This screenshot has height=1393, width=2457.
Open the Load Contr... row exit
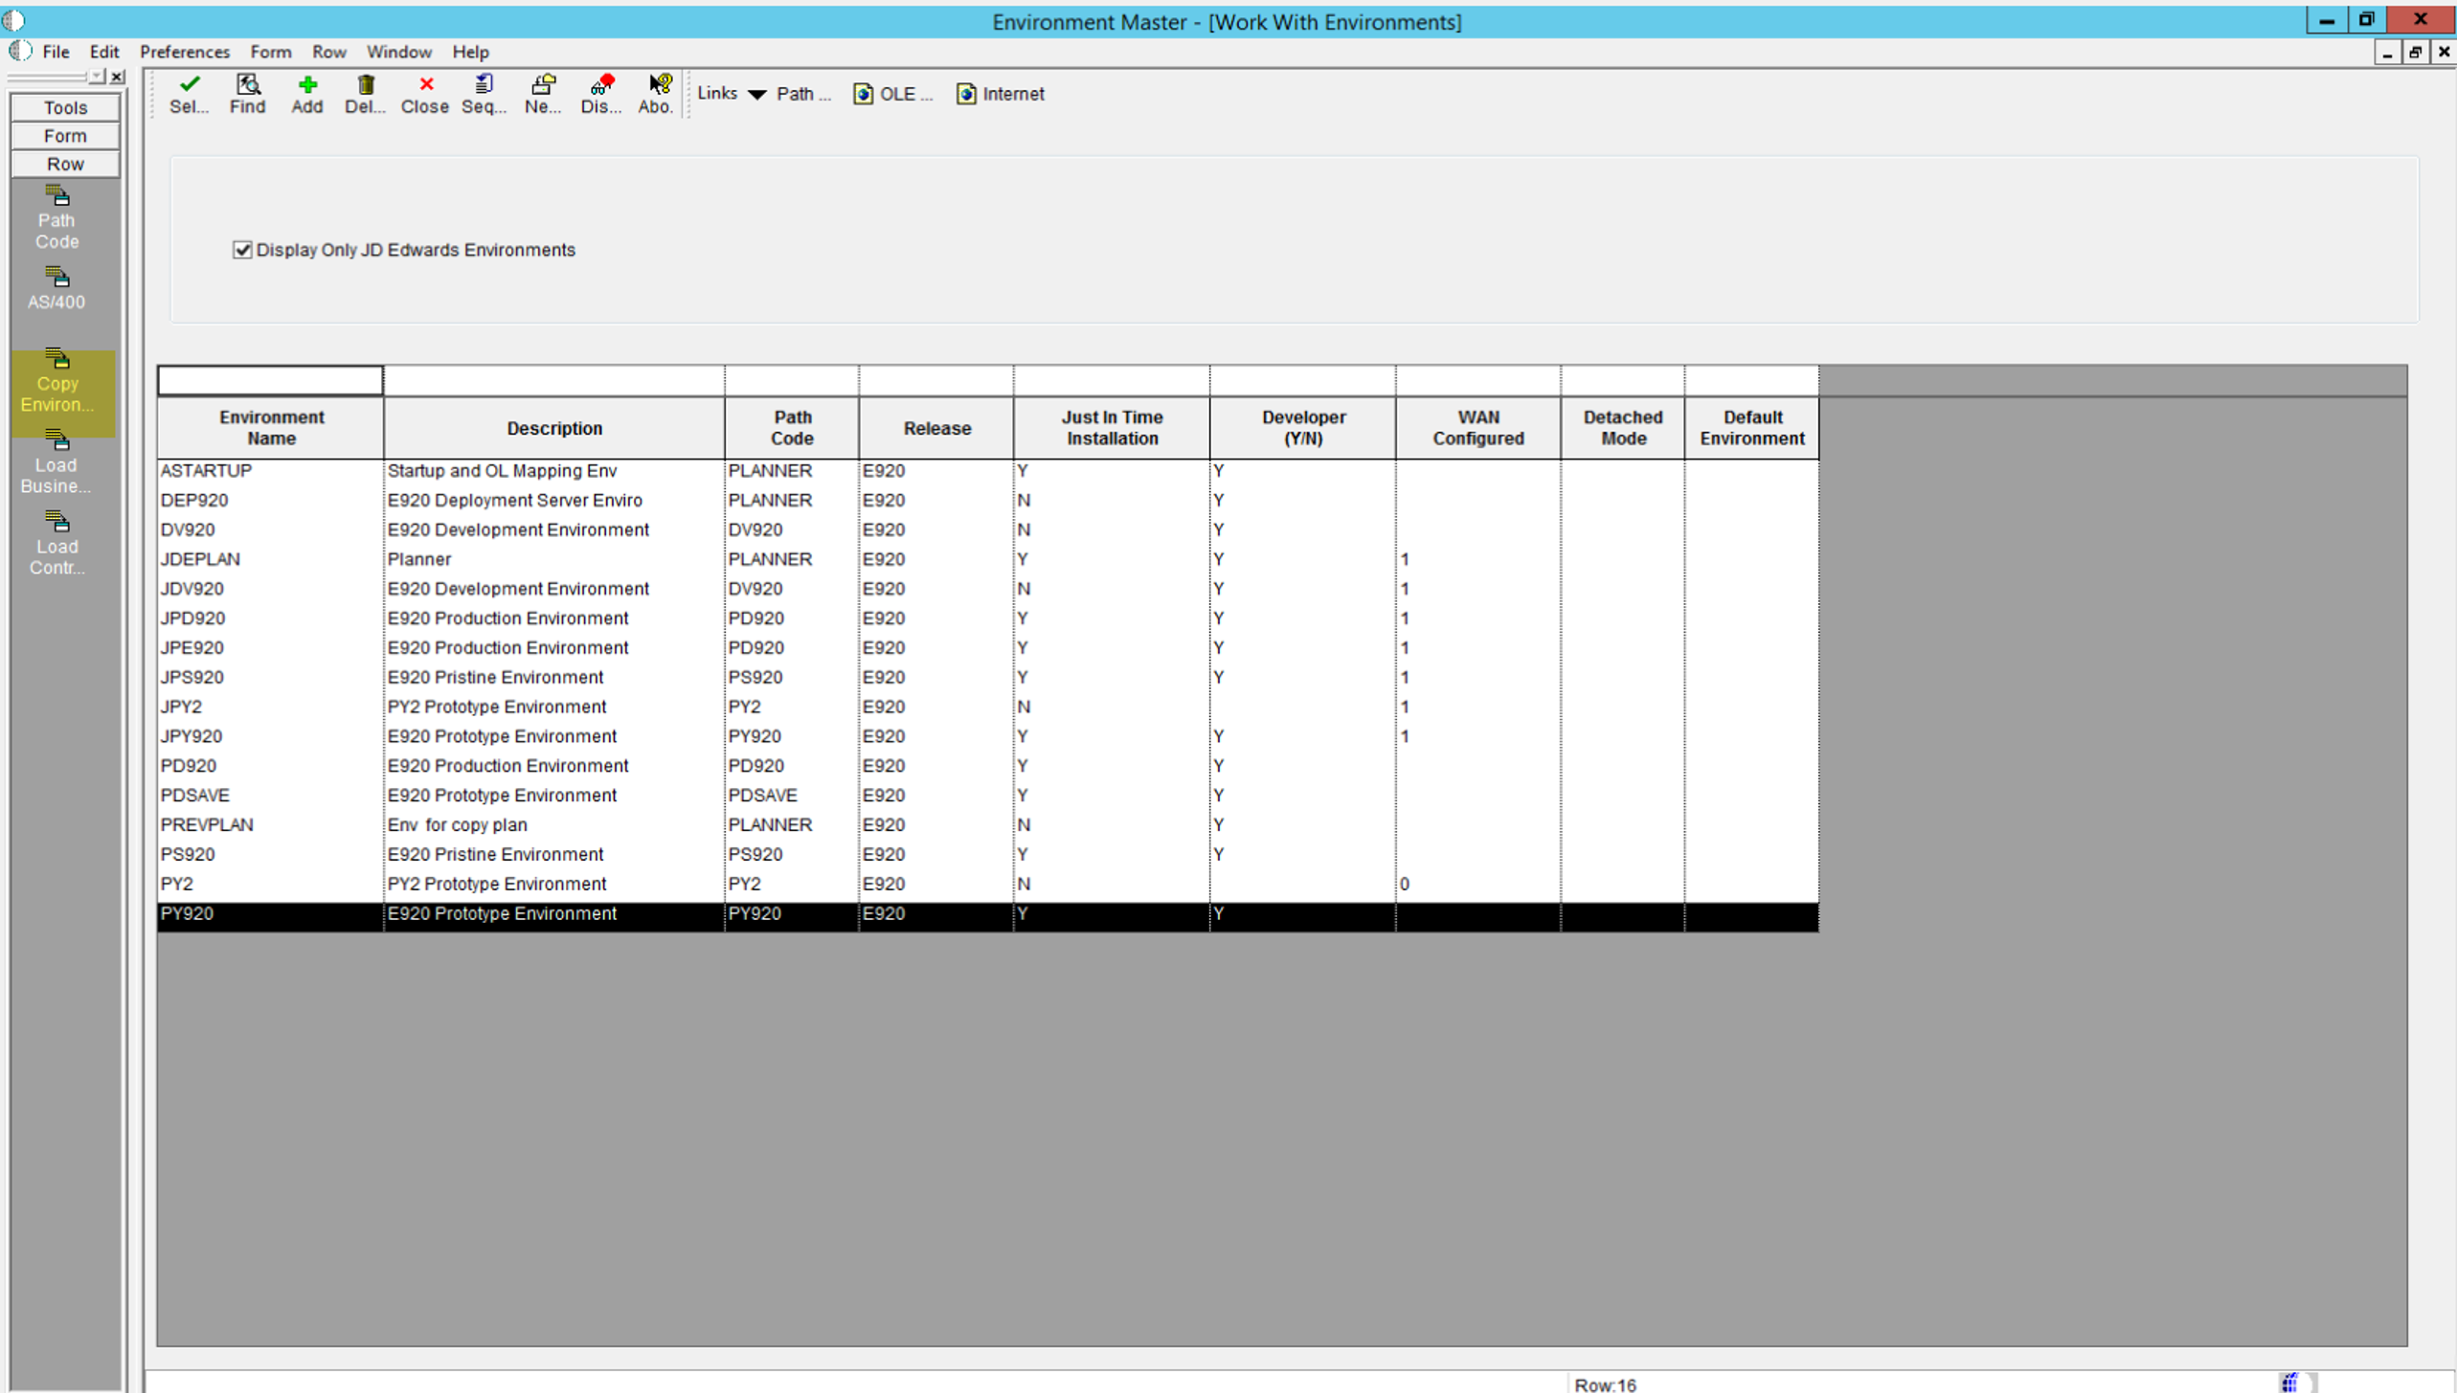[56, 544]
